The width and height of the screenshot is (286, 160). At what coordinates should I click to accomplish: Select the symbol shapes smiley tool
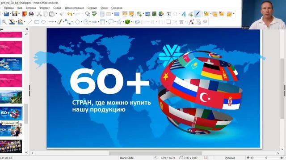coord(86,22)
